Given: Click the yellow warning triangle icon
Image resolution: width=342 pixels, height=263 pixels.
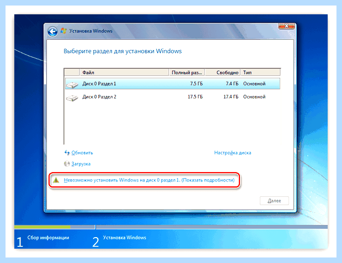Looking at the screenshot, I should (56, 180).
